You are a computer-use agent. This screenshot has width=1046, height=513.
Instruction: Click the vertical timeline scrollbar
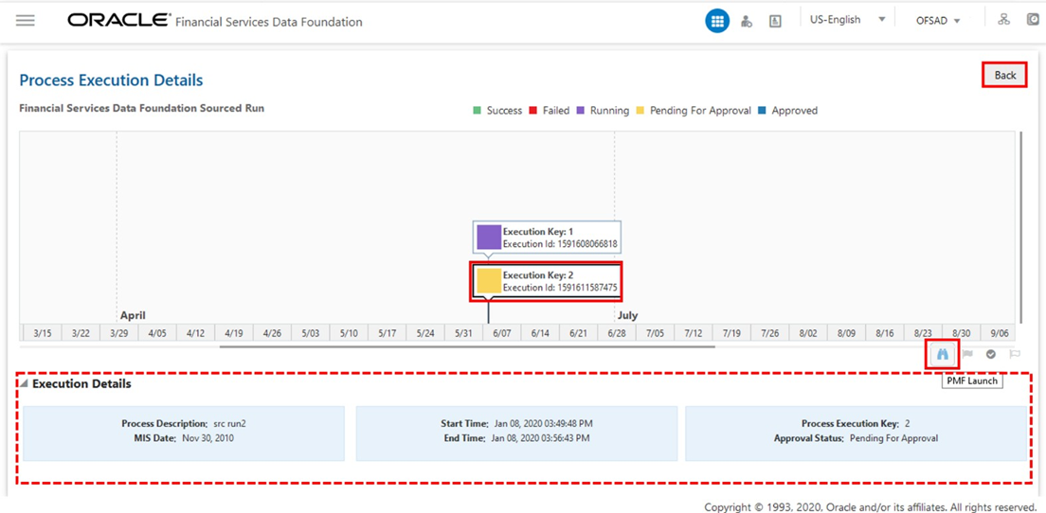click(x=1021, y=226)
